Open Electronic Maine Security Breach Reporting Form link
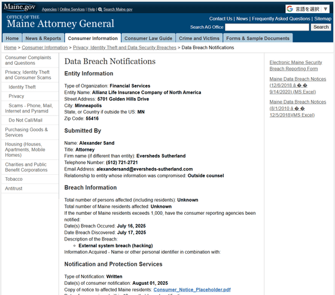Image resolution: width=335 pixels, height=295 pixels. point(296,66)
